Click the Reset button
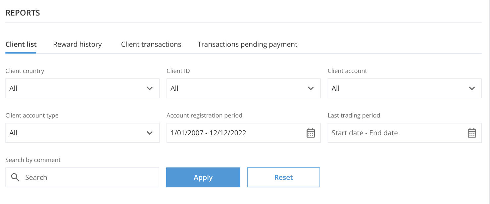Viewport: 490px width, 204px height. click(x=283, y=177)
